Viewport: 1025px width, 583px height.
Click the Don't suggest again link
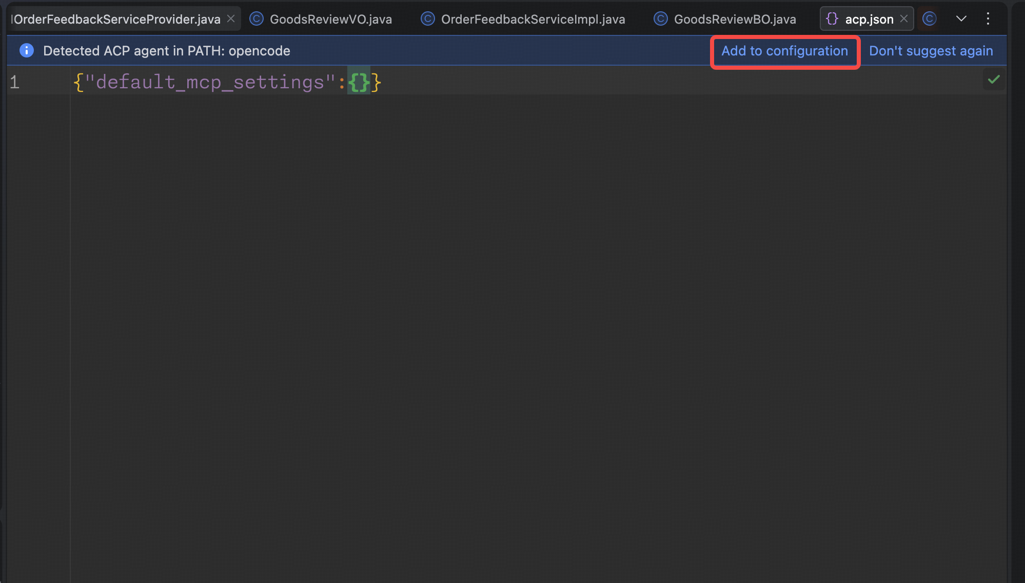931,50
